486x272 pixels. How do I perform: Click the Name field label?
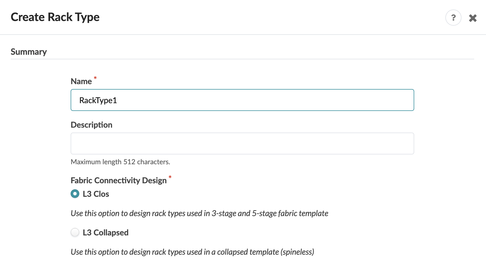click(x=81, y=81)
